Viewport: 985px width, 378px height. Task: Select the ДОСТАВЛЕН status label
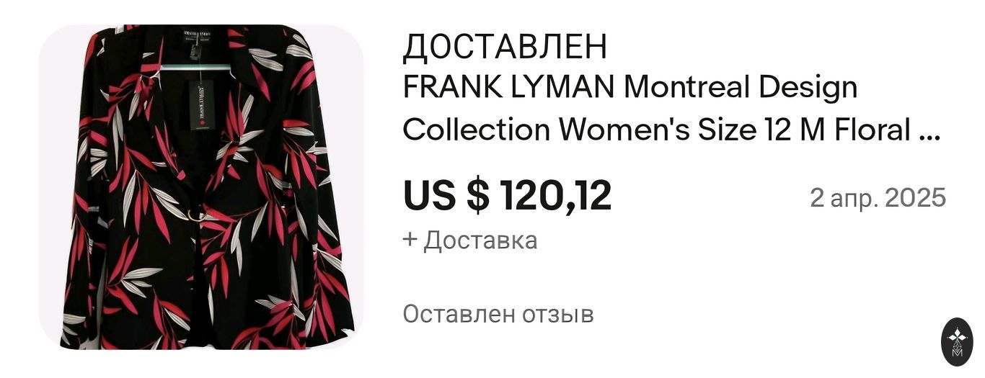(505, 47)
